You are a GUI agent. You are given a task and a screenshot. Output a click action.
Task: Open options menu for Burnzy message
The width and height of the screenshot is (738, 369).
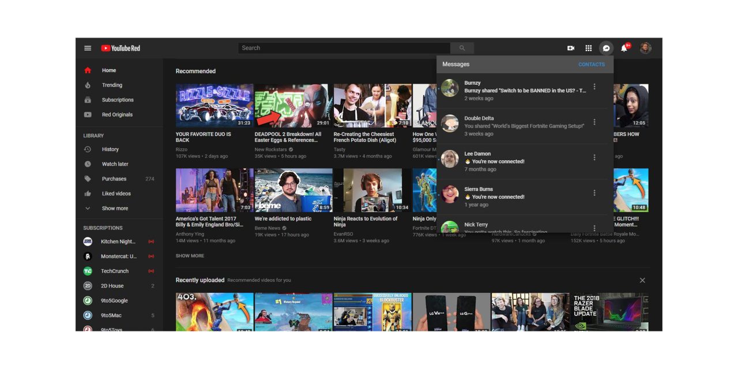tap(594, 87)
